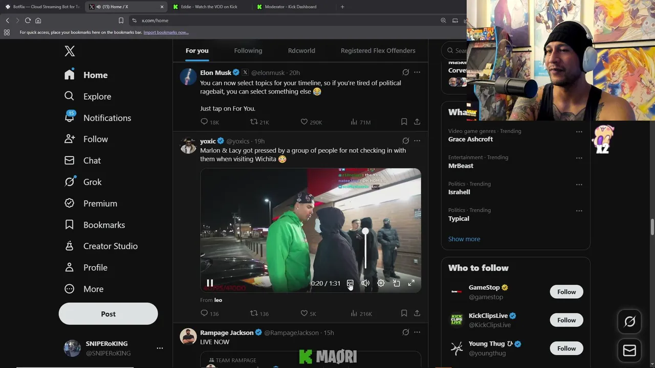Reply to Elon Musk's post
Viewport: 655px width, 368px height.
pos(210,122)
